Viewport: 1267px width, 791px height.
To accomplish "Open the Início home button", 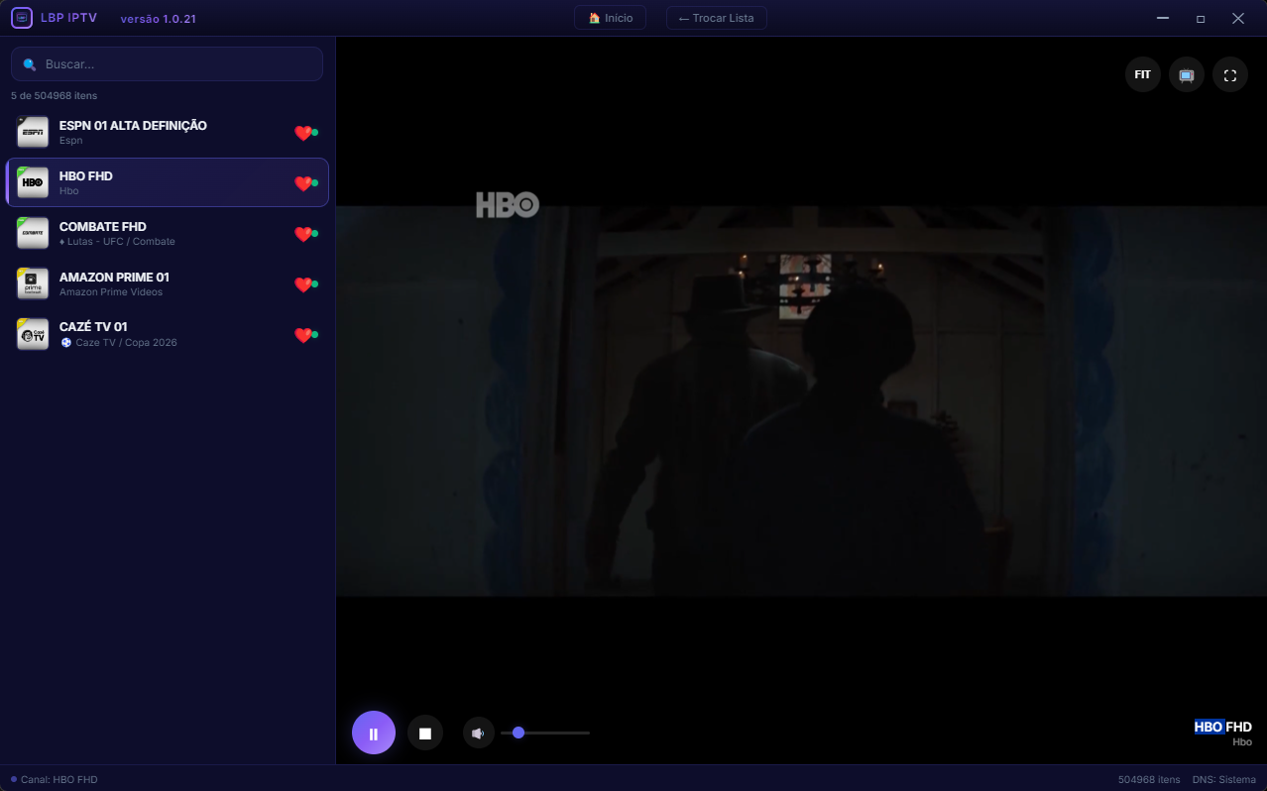I will 610,18.
